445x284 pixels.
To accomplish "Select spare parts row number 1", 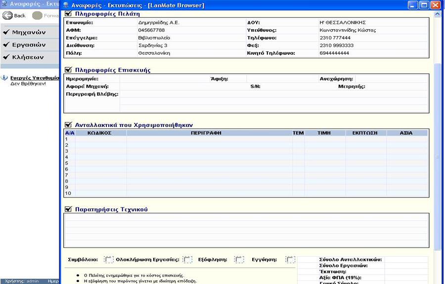I will click(x=246, y=139).
